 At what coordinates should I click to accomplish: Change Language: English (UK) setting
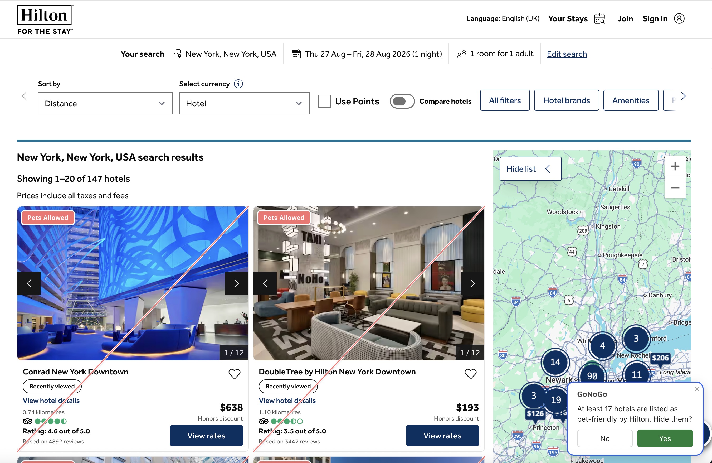[x=503, y=18]
